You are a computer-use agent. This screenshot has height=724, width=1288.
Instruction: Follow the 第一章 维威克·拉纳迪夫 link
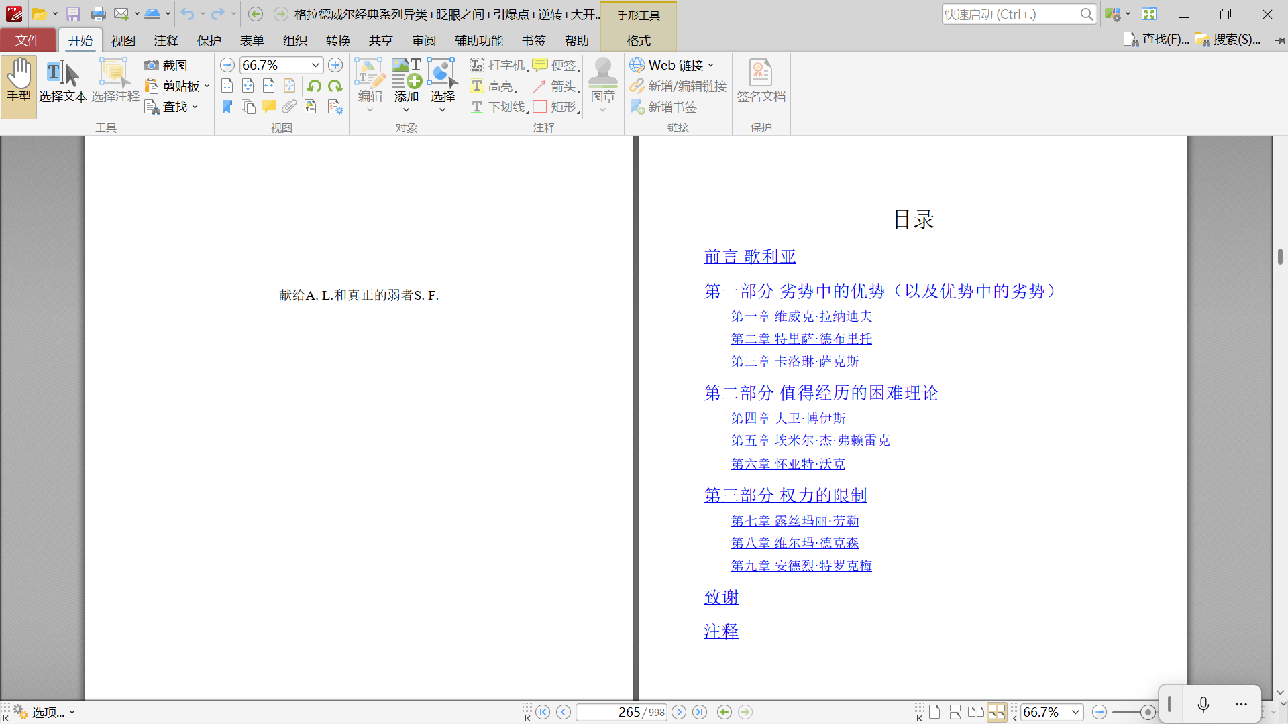point(801,316)
